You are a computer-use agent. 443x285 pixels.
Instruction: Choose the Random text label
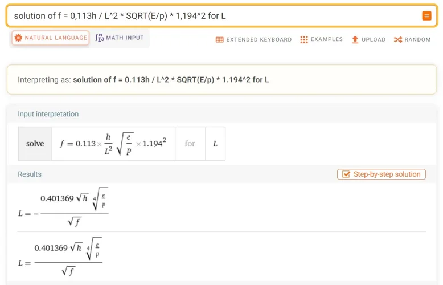pyautogui.click(x=417, y=40)
